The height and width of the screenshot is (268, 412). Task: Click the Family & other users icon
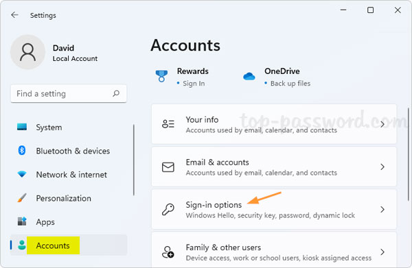(x=168, y=252)
